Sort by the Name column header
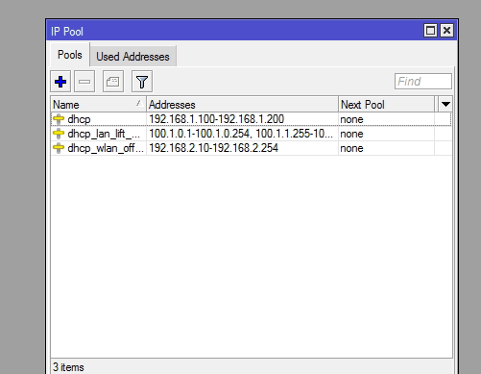The image size is (481, 374). click(98, 105)
